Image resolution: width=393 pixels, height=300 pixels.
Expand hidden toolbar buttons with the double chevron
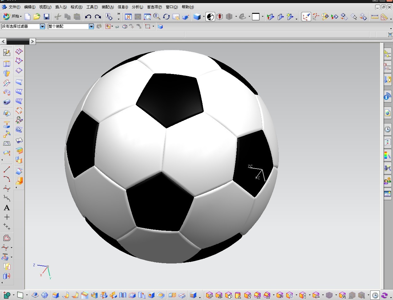[118, 14]
